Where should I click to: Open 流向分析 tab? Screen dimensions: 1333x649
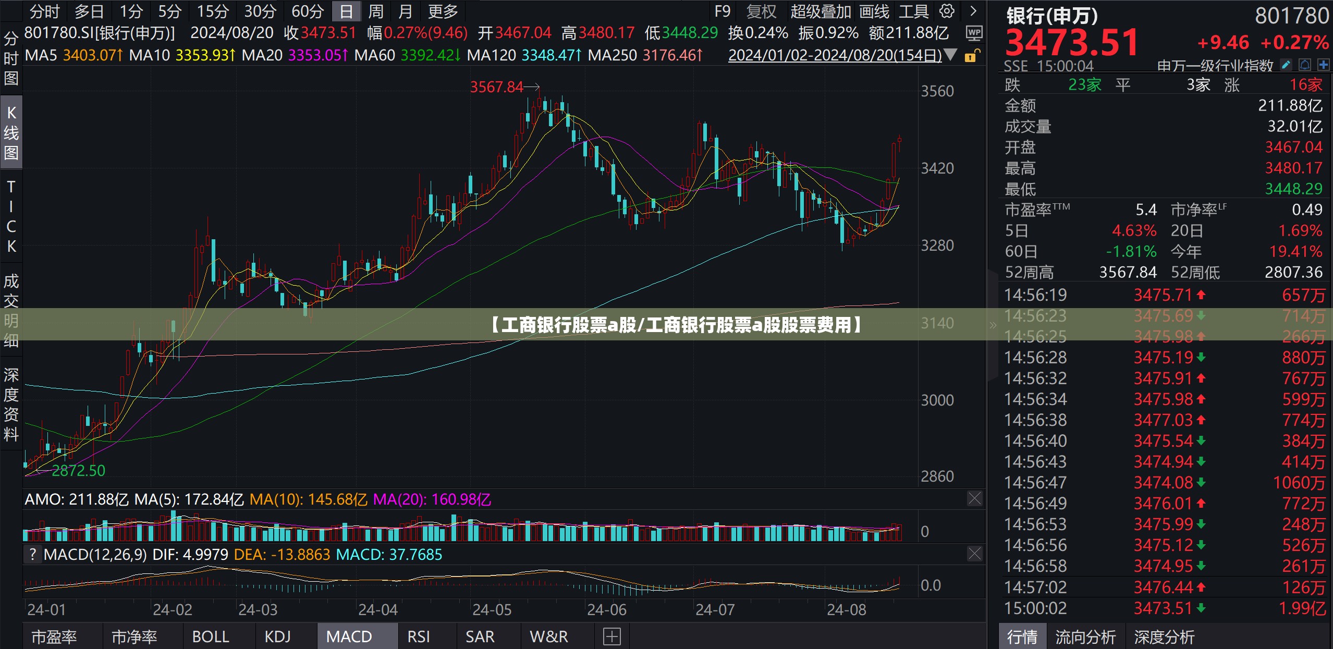1085,637
